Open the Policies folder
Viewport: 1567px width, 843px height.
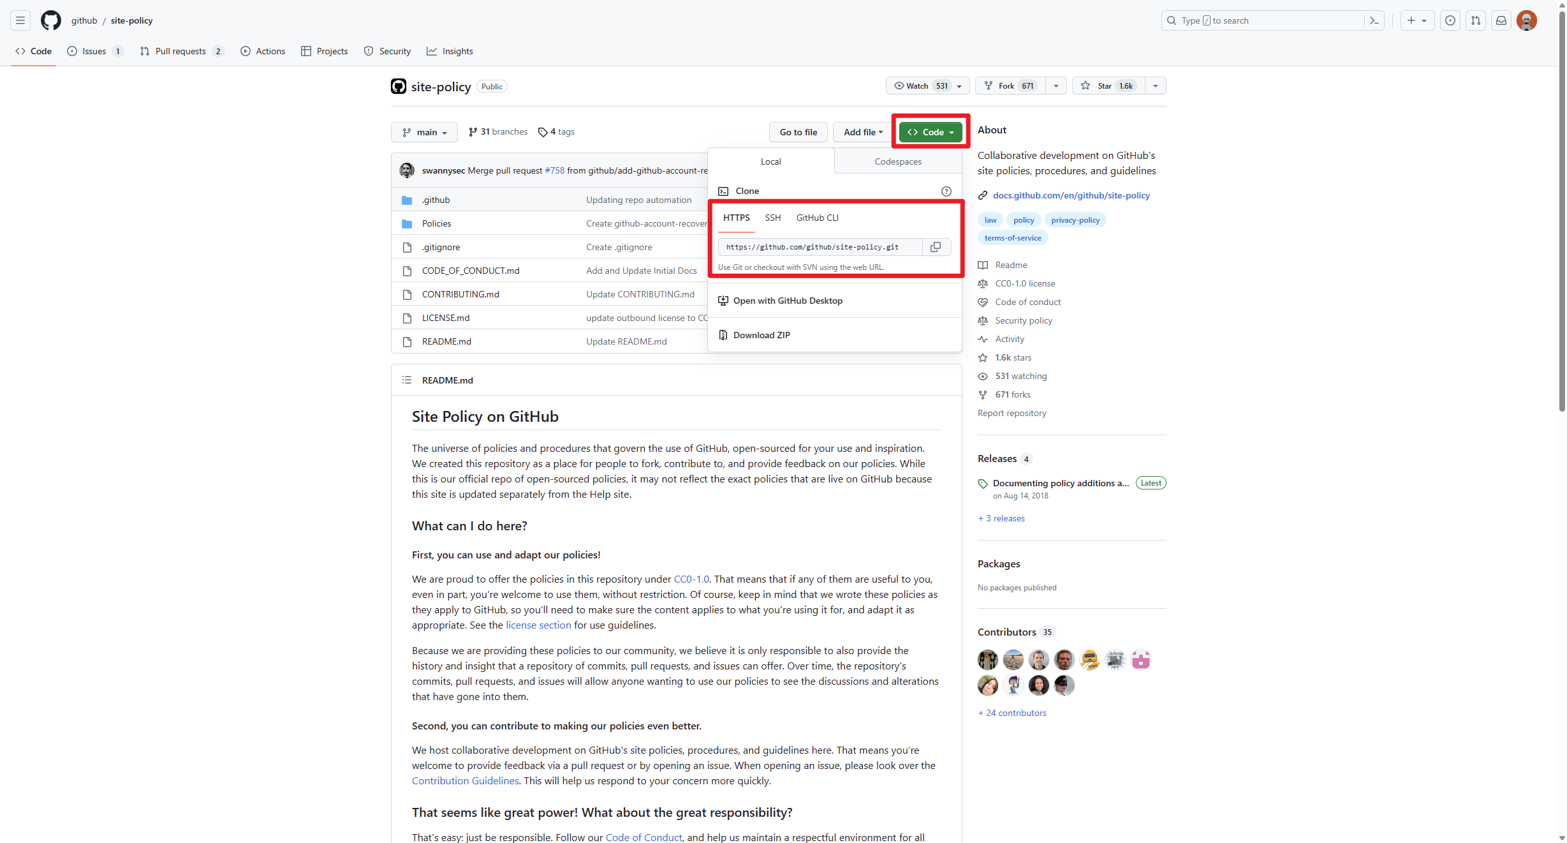(x=436, y=224)
